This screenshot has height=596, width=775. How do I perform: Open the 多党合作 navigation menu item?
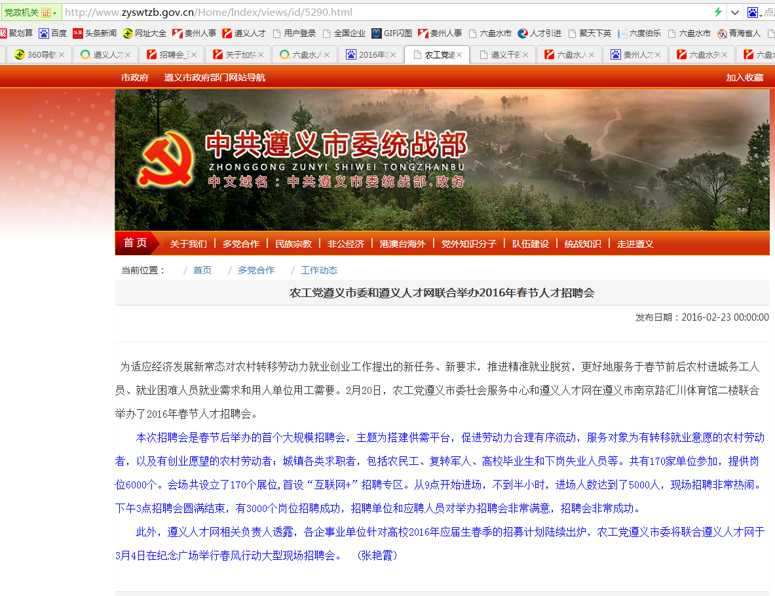point(240,244)
